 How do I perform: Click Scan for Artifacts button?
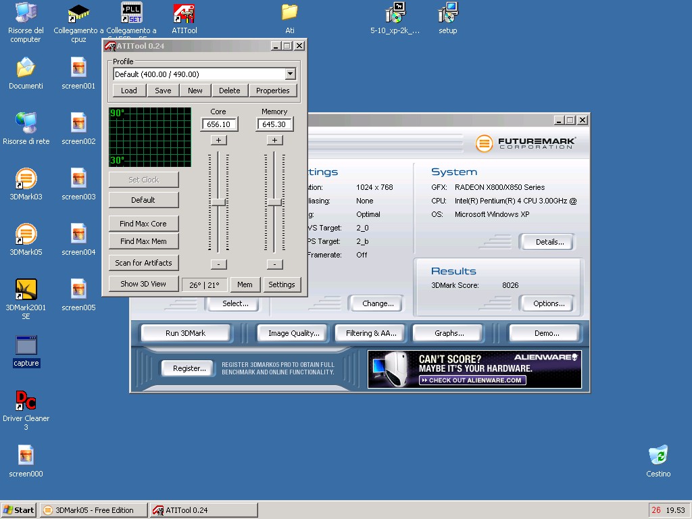click(143, 263)
